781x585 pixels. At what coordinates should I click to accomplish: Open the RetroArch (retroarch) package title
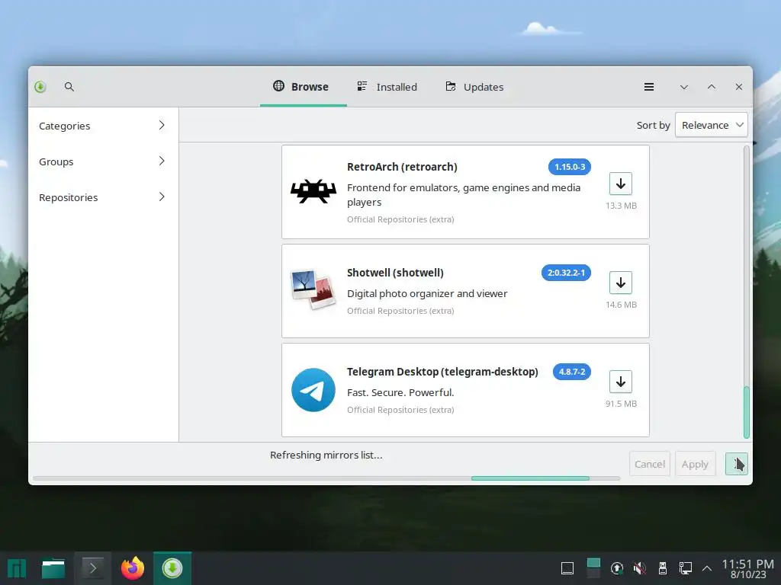point(402,167)
